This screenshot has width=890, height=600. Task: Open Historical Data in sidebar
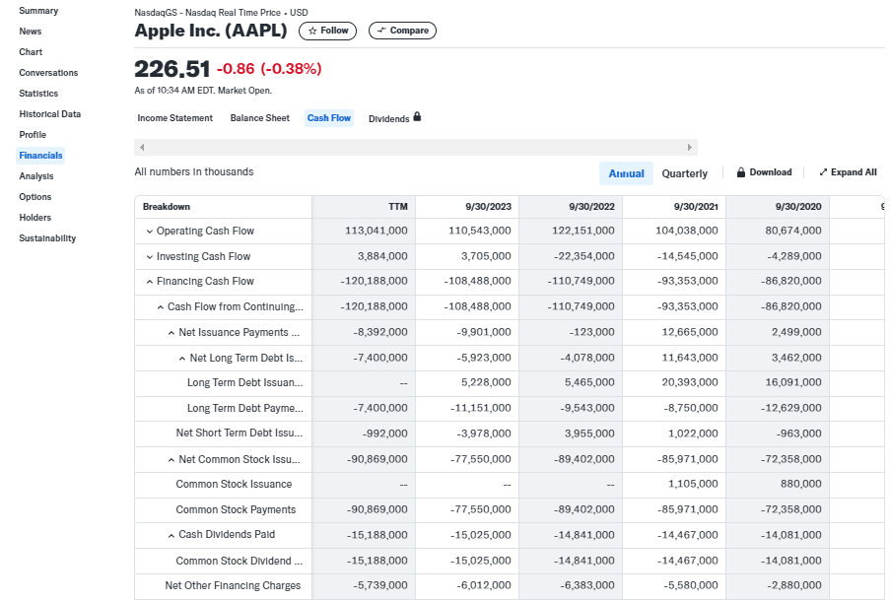pyautogui.click(x=49, y=114)
